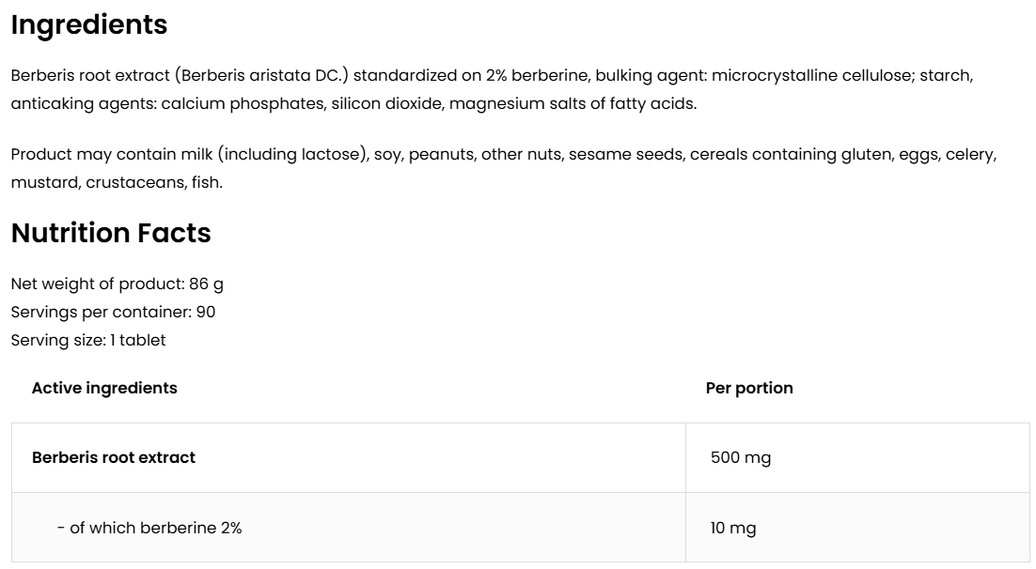Click the 'Active ingredients' column header

(x=104, y=388)
